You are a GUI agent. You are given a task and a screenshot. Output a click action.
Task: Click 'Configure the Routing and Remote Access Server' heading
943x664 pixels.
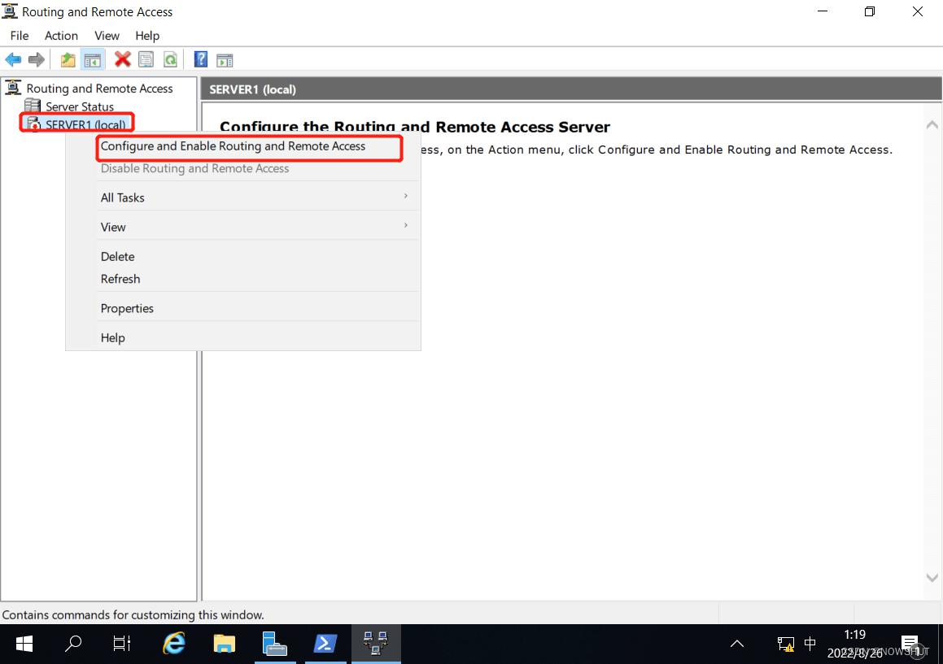coord(415,127)
